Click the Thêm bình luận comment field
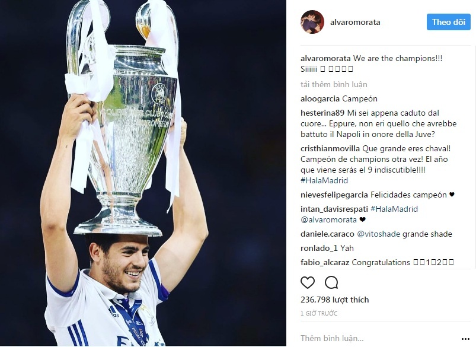Viewport: 476px width, 347px height. tap(379, 338)
